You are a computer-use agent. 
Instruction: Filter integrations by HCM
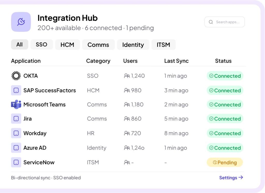[68, 44]
